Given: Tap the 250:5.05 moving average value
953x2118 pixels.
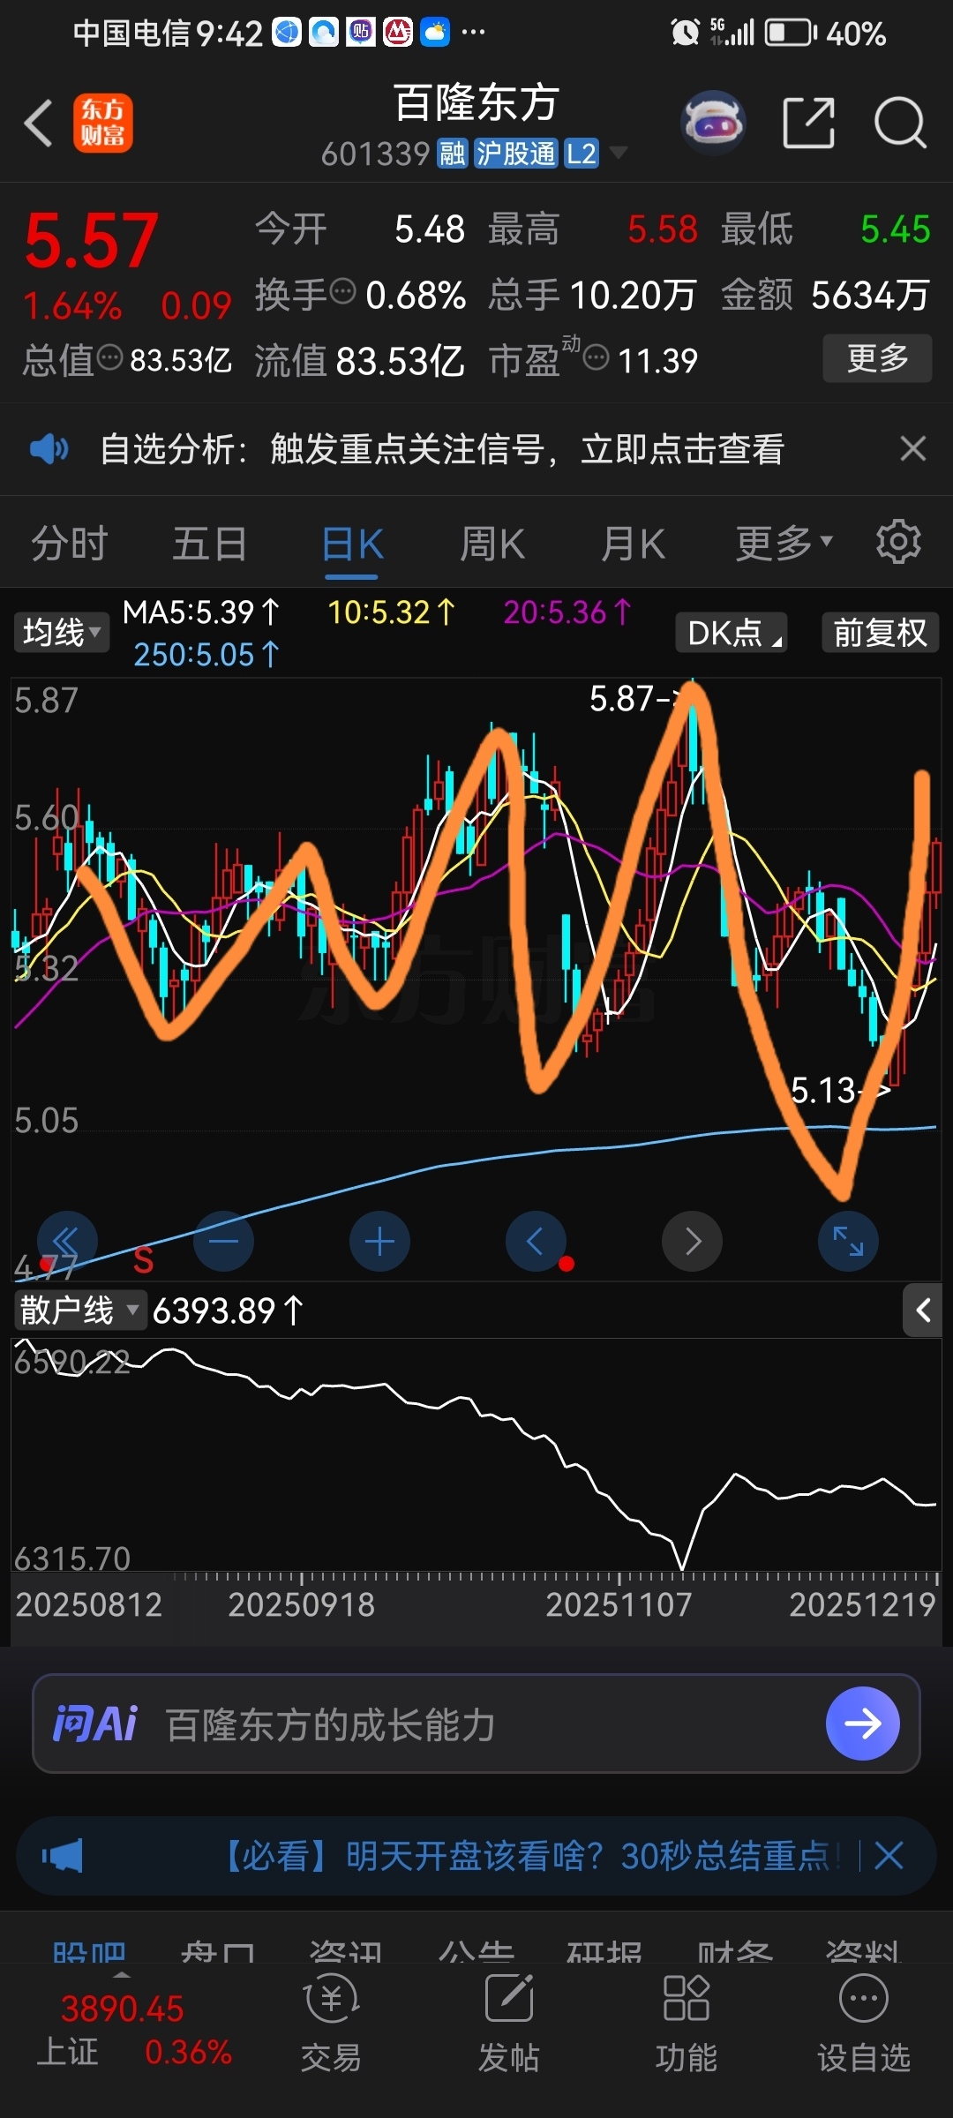Looking at the screenshot, I should [x=206, y=655].
